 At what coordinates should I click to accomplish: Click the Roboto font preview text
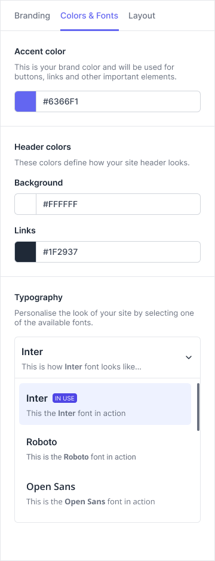81,457
